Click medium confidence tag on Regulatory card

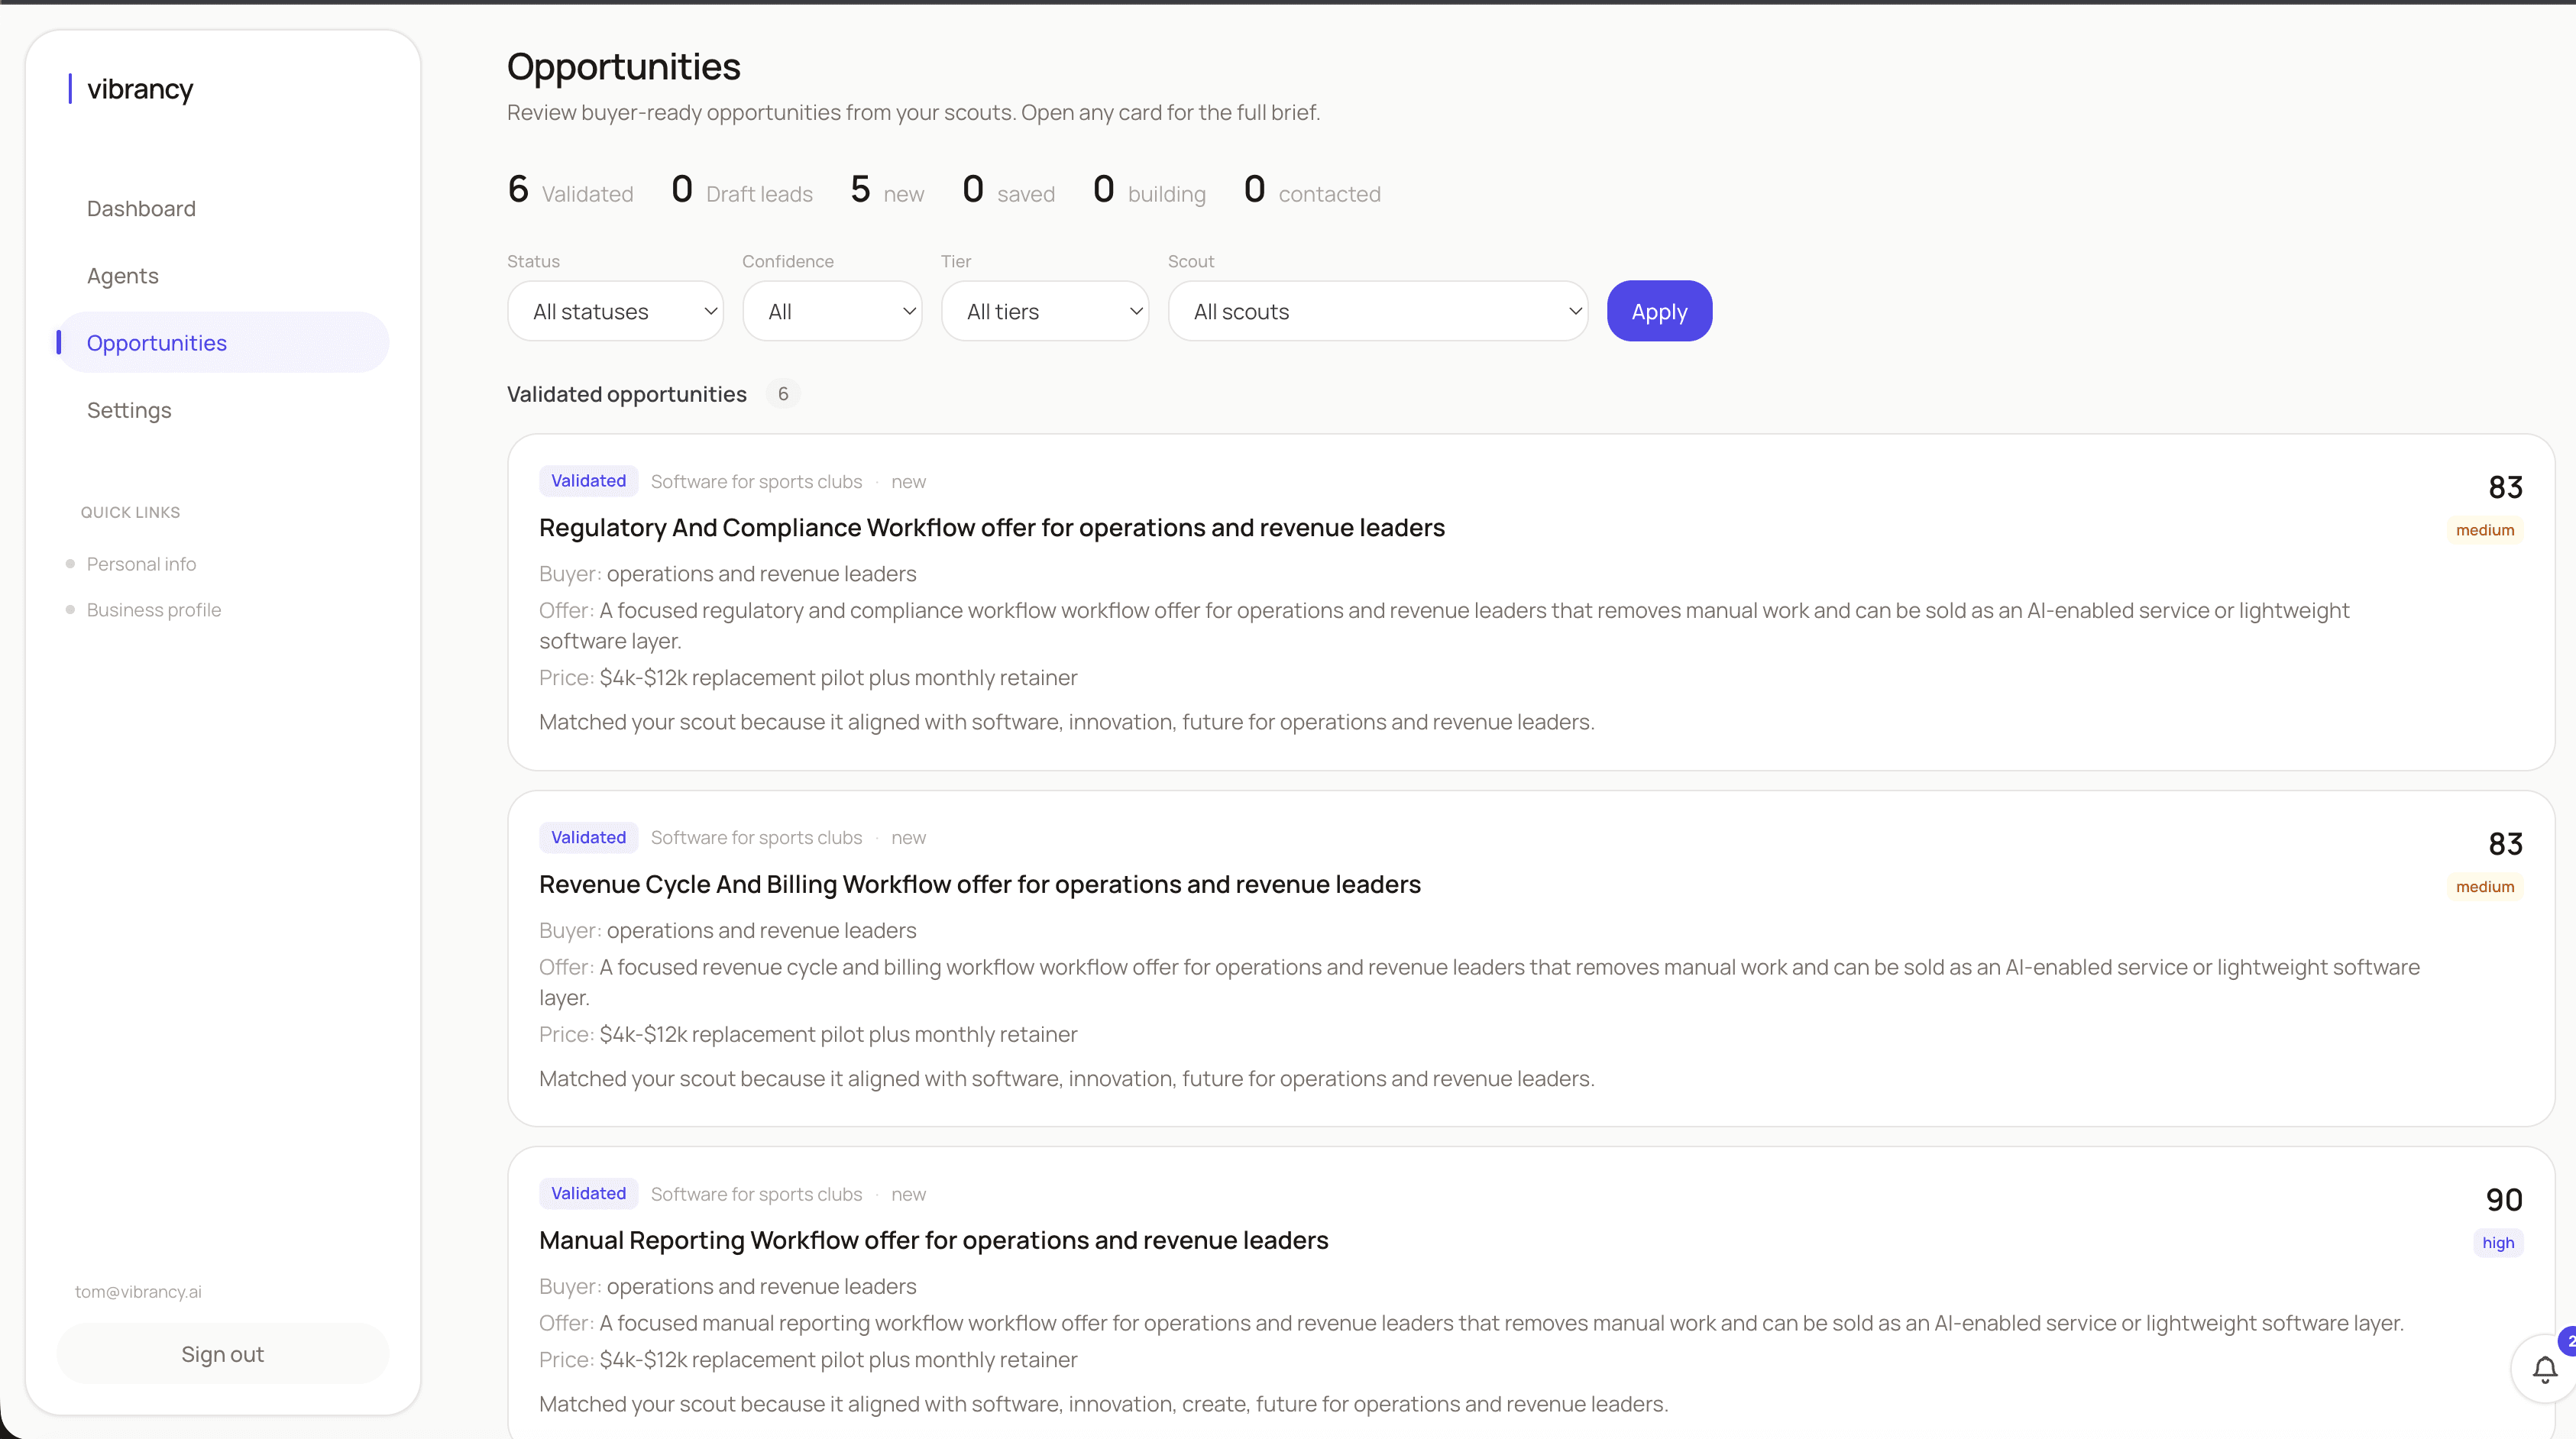pos(2485,530)
